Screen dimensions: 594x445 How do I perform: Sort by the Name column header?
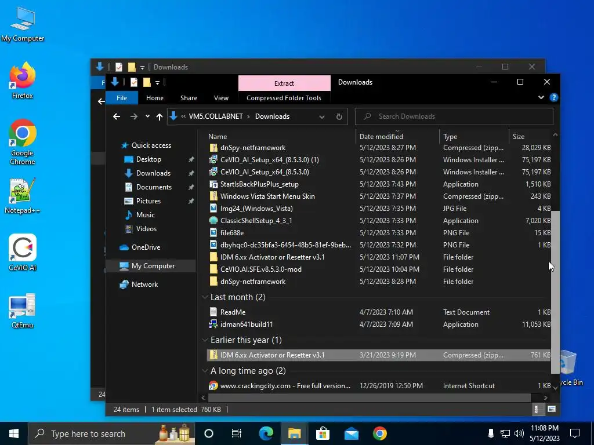pos(218,137)
